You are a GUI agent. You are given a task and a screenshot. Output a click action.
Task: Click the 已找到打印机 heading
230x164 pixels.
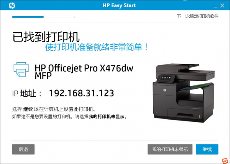46,37
